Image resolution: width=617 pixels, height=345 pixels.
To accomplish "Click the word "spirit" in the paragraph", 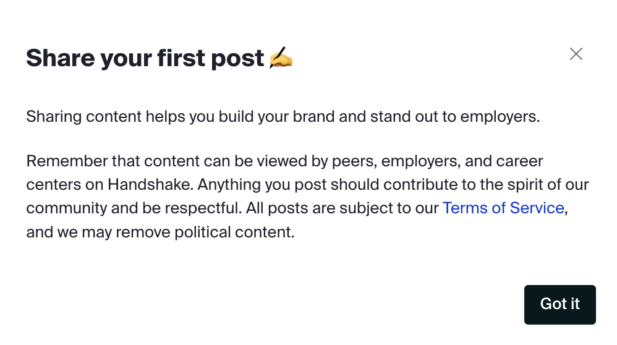I will [x=513, y=185].
